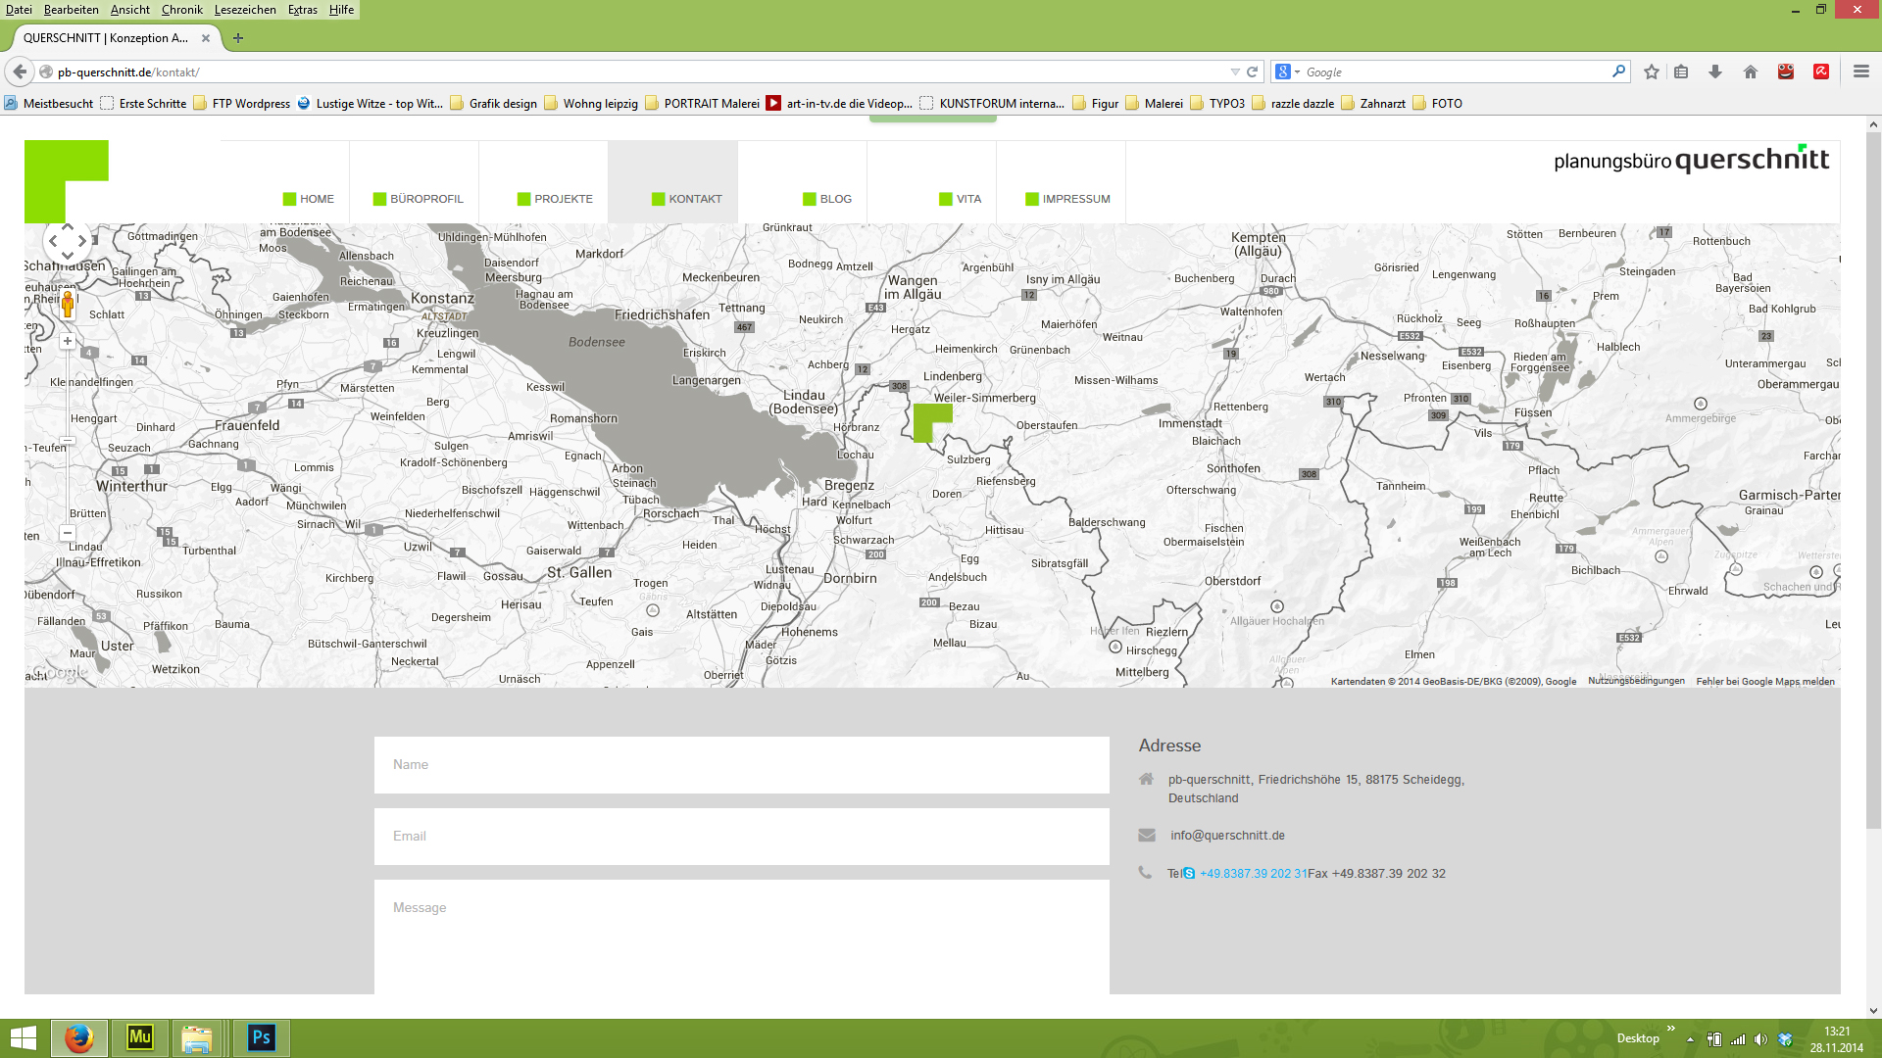Open the search engine selector dropdown

coord(1287,72)
